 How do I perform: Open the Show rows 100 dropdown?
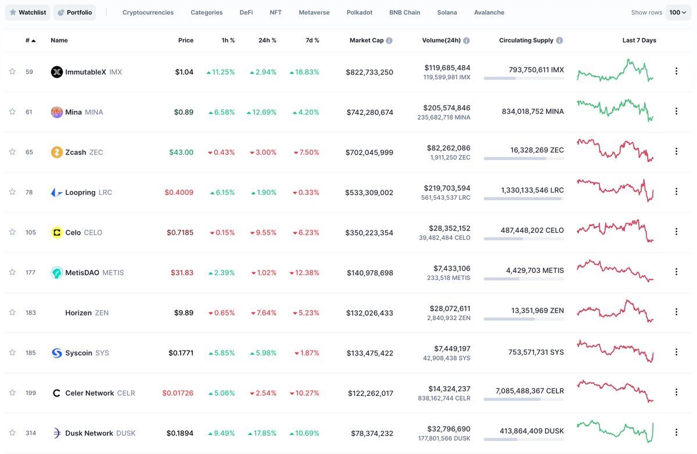(678, 12)
